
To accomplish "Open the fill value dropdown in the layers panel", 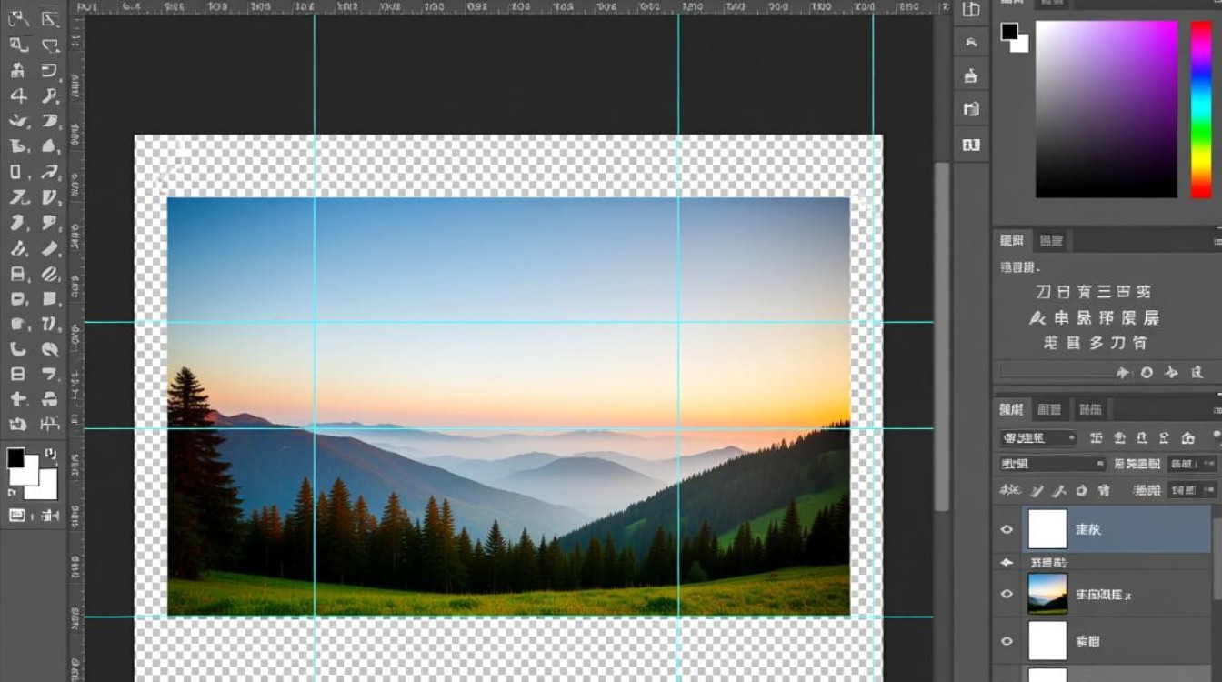I will [1193, 490].
